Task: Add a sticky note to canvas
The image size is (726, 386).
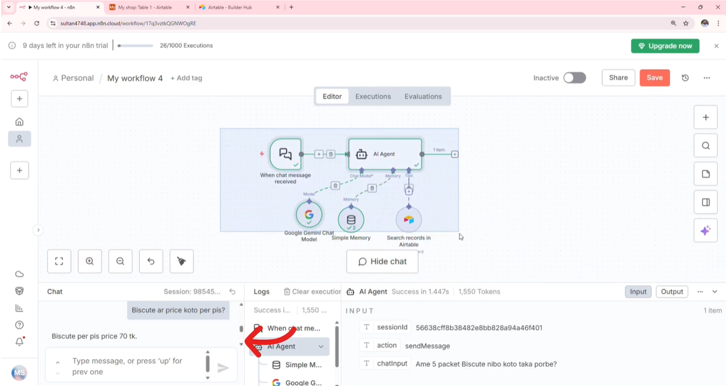Action: pos(705,174)
